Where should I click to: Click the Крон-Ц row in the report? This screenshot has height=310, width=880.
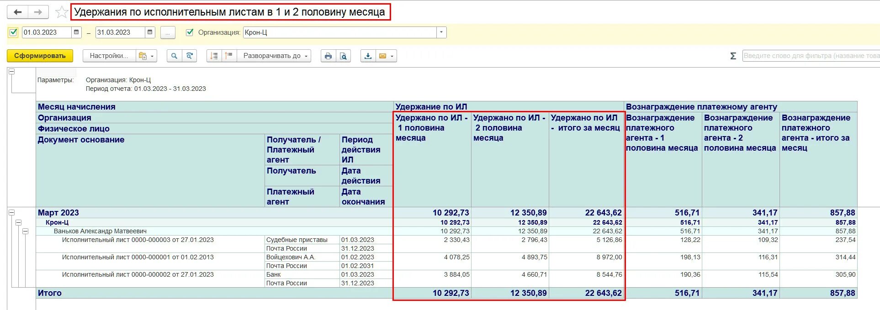pos(57,222)
